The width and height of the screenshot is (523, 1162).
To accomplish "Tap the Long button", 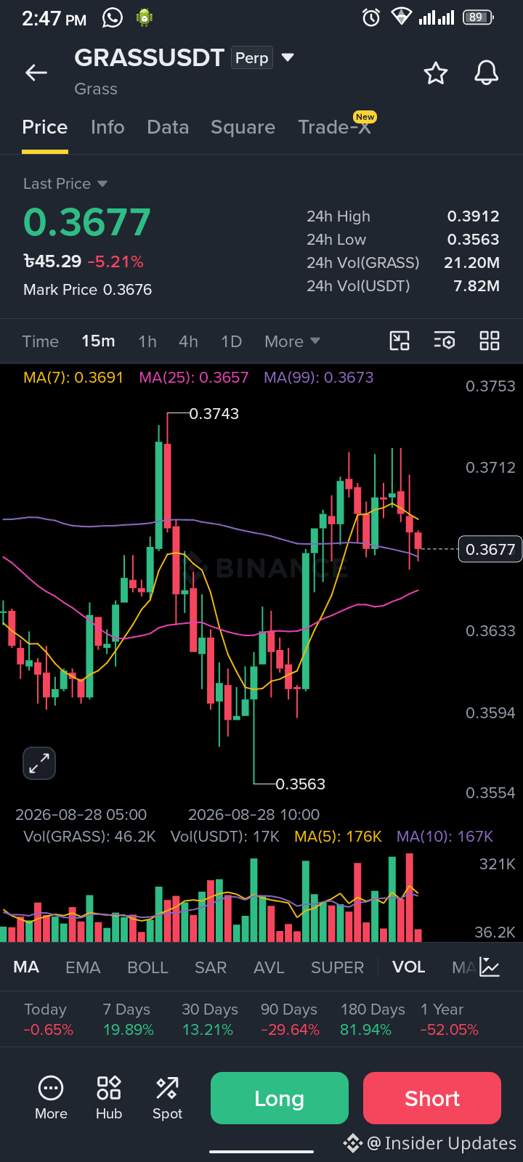I will (280, 1098).
